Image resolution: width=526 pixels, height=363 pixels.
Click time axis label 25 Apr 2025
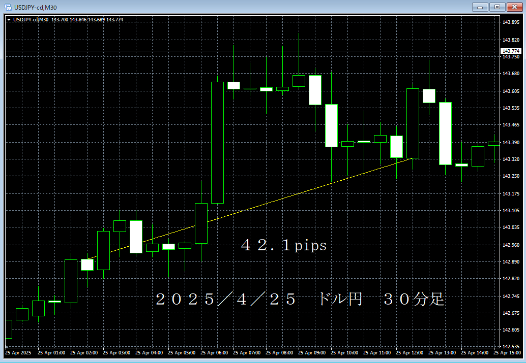click(18, 353)
